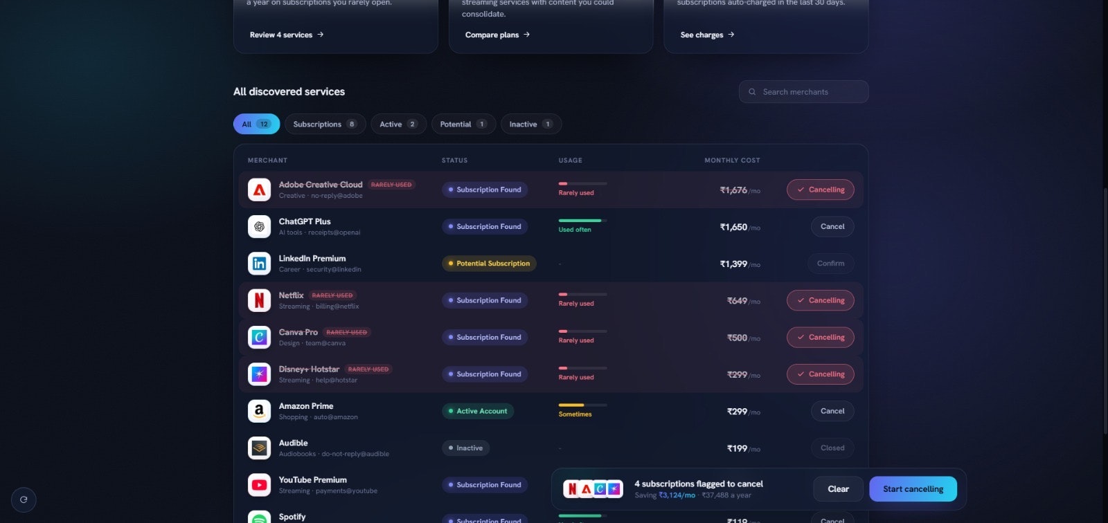The image size is (1108, 523).
Task: Click the All discovered services heading
Action: [289, 91]
